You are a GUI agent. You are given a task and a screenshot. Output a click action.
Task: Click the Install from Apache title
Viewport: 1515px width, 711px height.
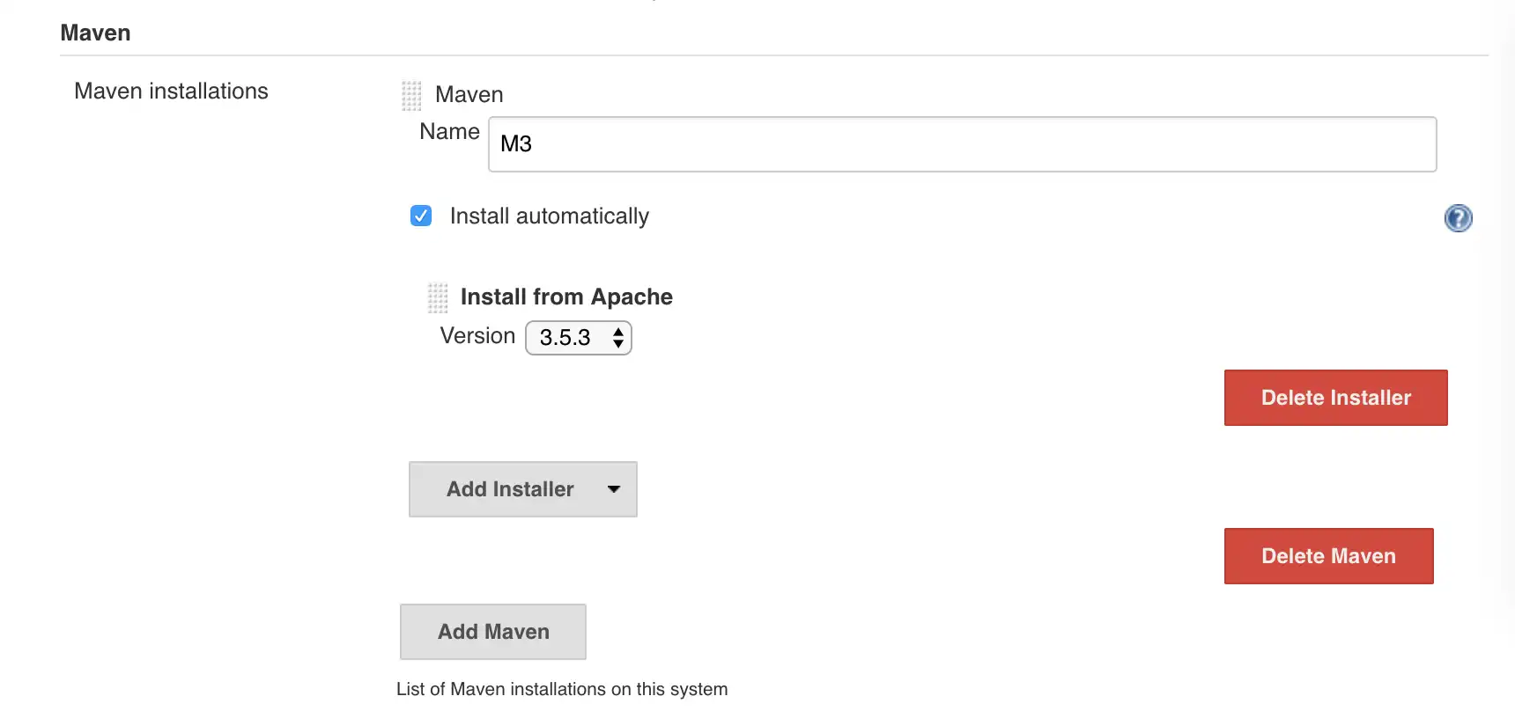tap(566, 297)
